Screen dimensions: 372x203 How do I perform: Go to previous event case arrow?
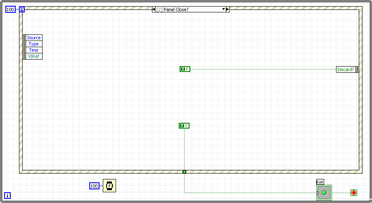[154, 10]
